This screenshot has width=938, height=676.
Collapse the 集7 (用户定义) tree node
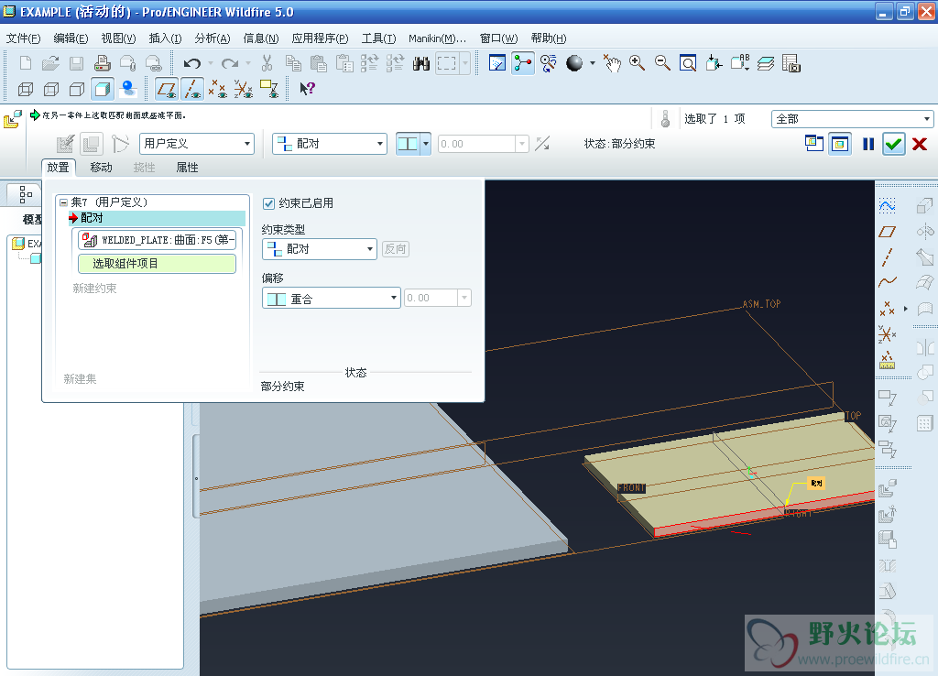tap(63, 202)
